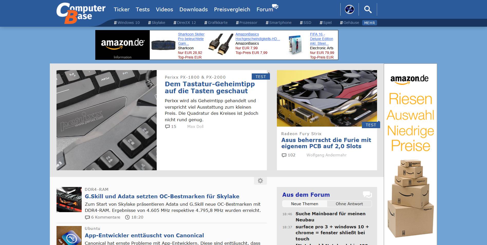Image resolution: width=487 pixels, height=245 pixels.
Task: Click the TEST badge on Radeon Fury article
Action: (371, 125)
